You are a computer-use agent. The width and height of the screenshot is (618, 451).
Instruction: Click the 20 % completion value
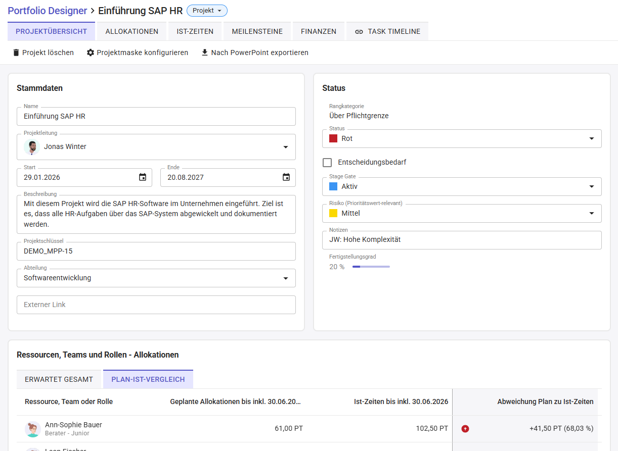click(337, 267)
